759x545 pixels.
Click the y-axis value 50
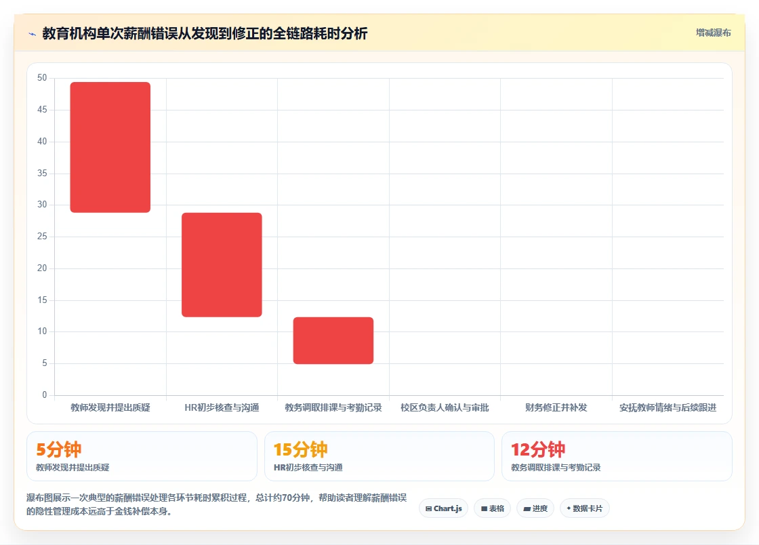click(x=42, y=78)
